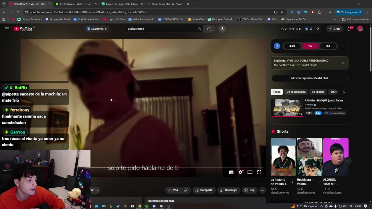
Task: Expand the stats bar chevron beside 0.8
Action: tap(343, 46)
